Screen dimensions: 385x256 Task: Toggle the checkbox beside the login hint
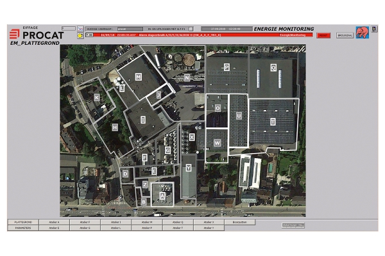coord(191,29)
